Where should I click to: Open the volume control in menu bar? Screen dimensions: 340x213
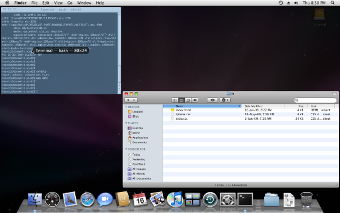click(296, 3)
